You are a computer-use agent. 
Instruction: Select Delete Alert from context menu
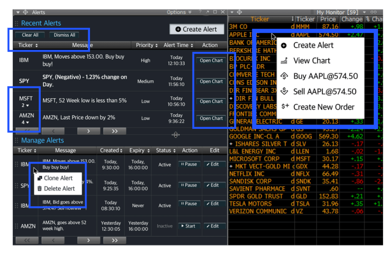click(x=58, y=189)
